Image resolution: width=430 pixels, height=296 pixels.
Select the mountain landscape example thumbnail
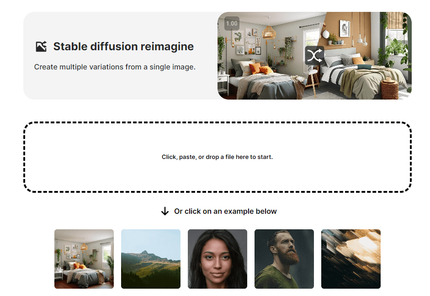[151, 259]
